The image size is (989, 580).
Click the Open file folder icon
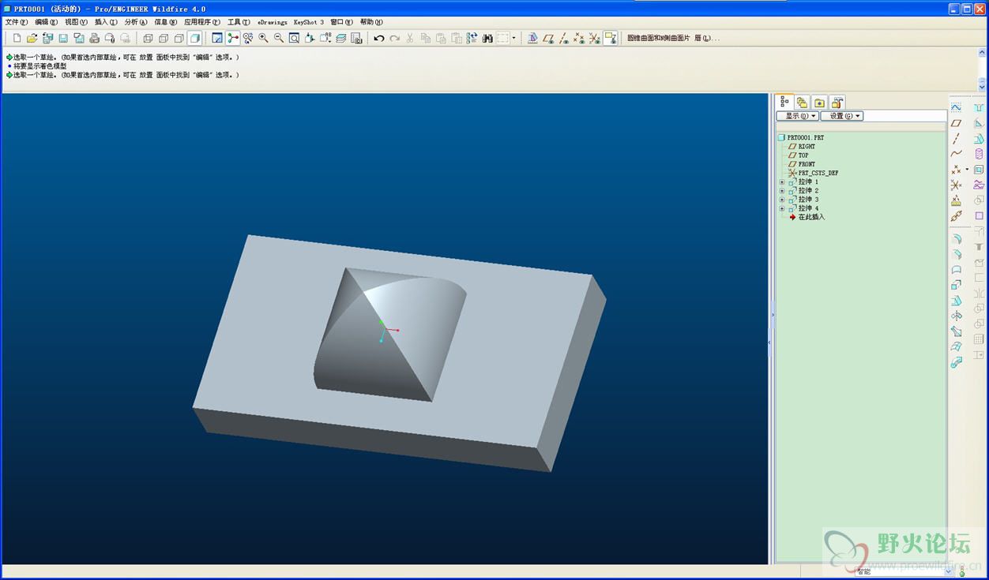(32, 38)
